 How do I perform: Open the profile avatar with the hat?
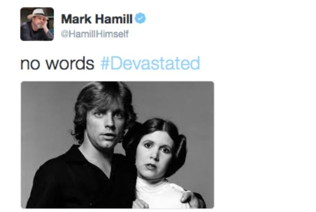tap(37, 24)
